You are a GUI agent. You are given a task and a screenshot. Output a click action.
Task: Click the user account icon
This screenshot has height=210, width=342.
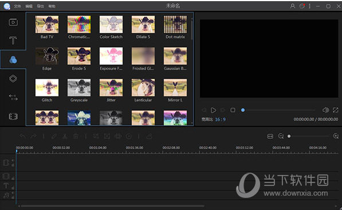(x=293, y=6)
